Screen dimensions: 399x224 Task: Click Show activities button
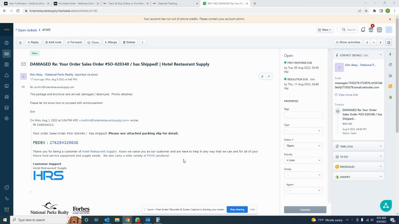[x=348, y=42]
